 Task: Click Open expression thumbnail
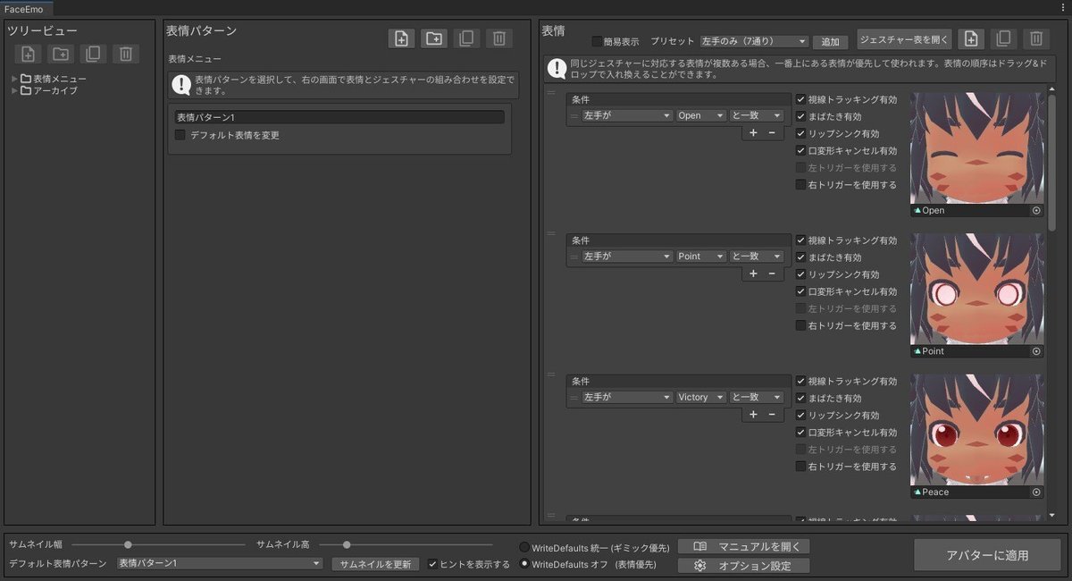tap(976, 147)
